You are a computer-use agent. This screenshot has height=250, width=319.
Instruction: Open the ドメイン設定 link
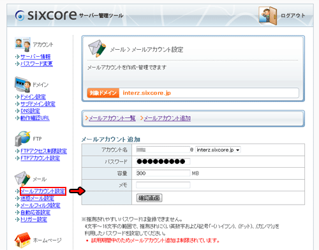coord(33,97)
